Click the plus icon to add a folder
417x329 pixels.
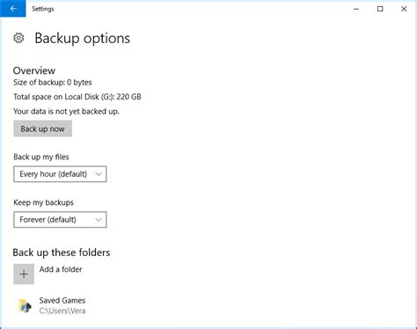tap(24, 274)
